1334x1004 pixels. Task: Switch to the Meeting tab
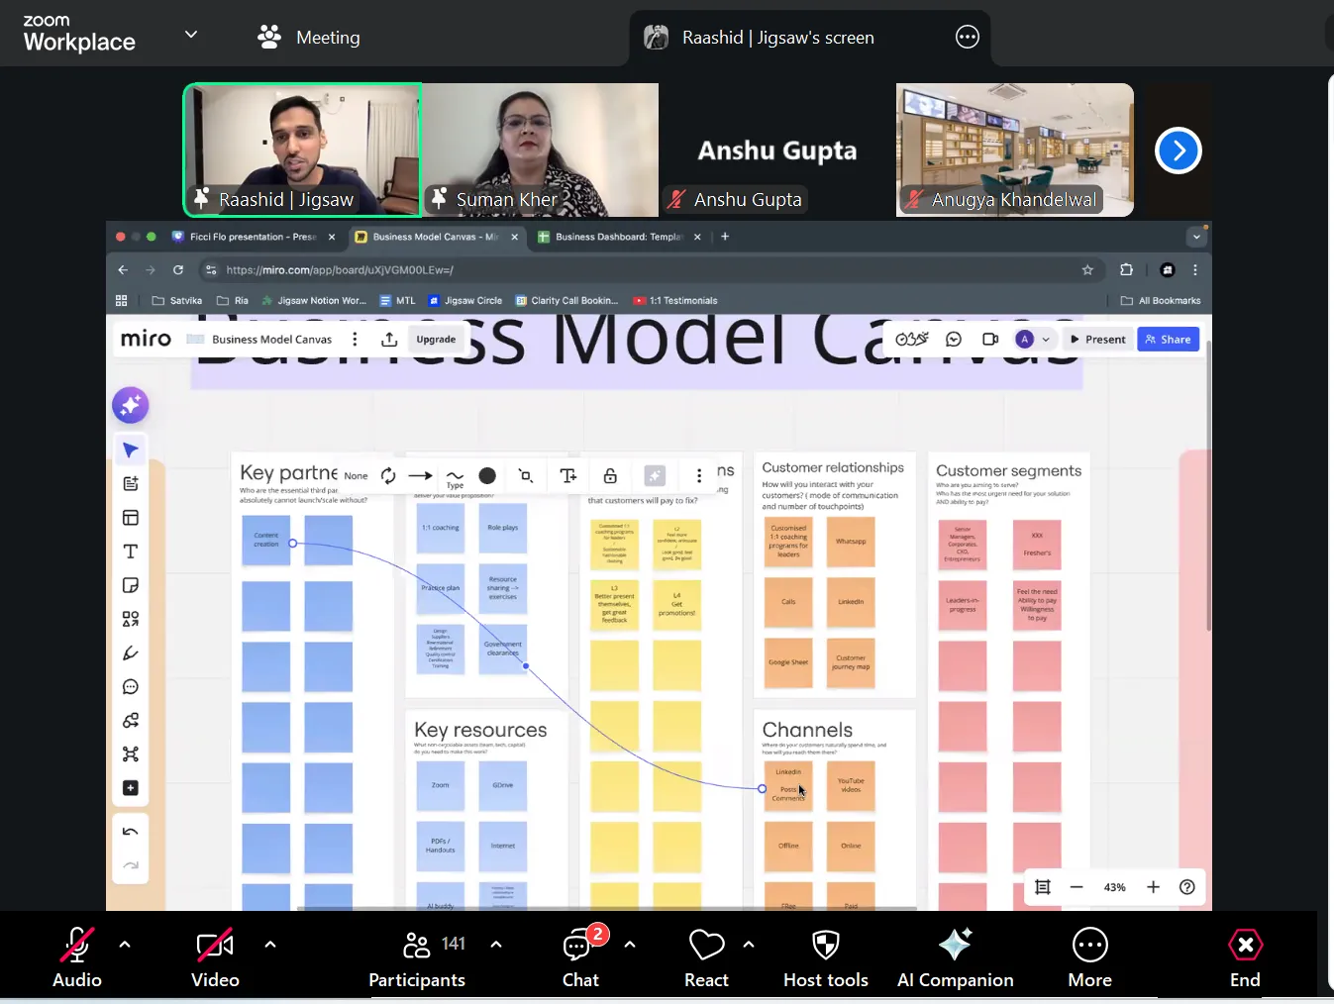point(309,38)
